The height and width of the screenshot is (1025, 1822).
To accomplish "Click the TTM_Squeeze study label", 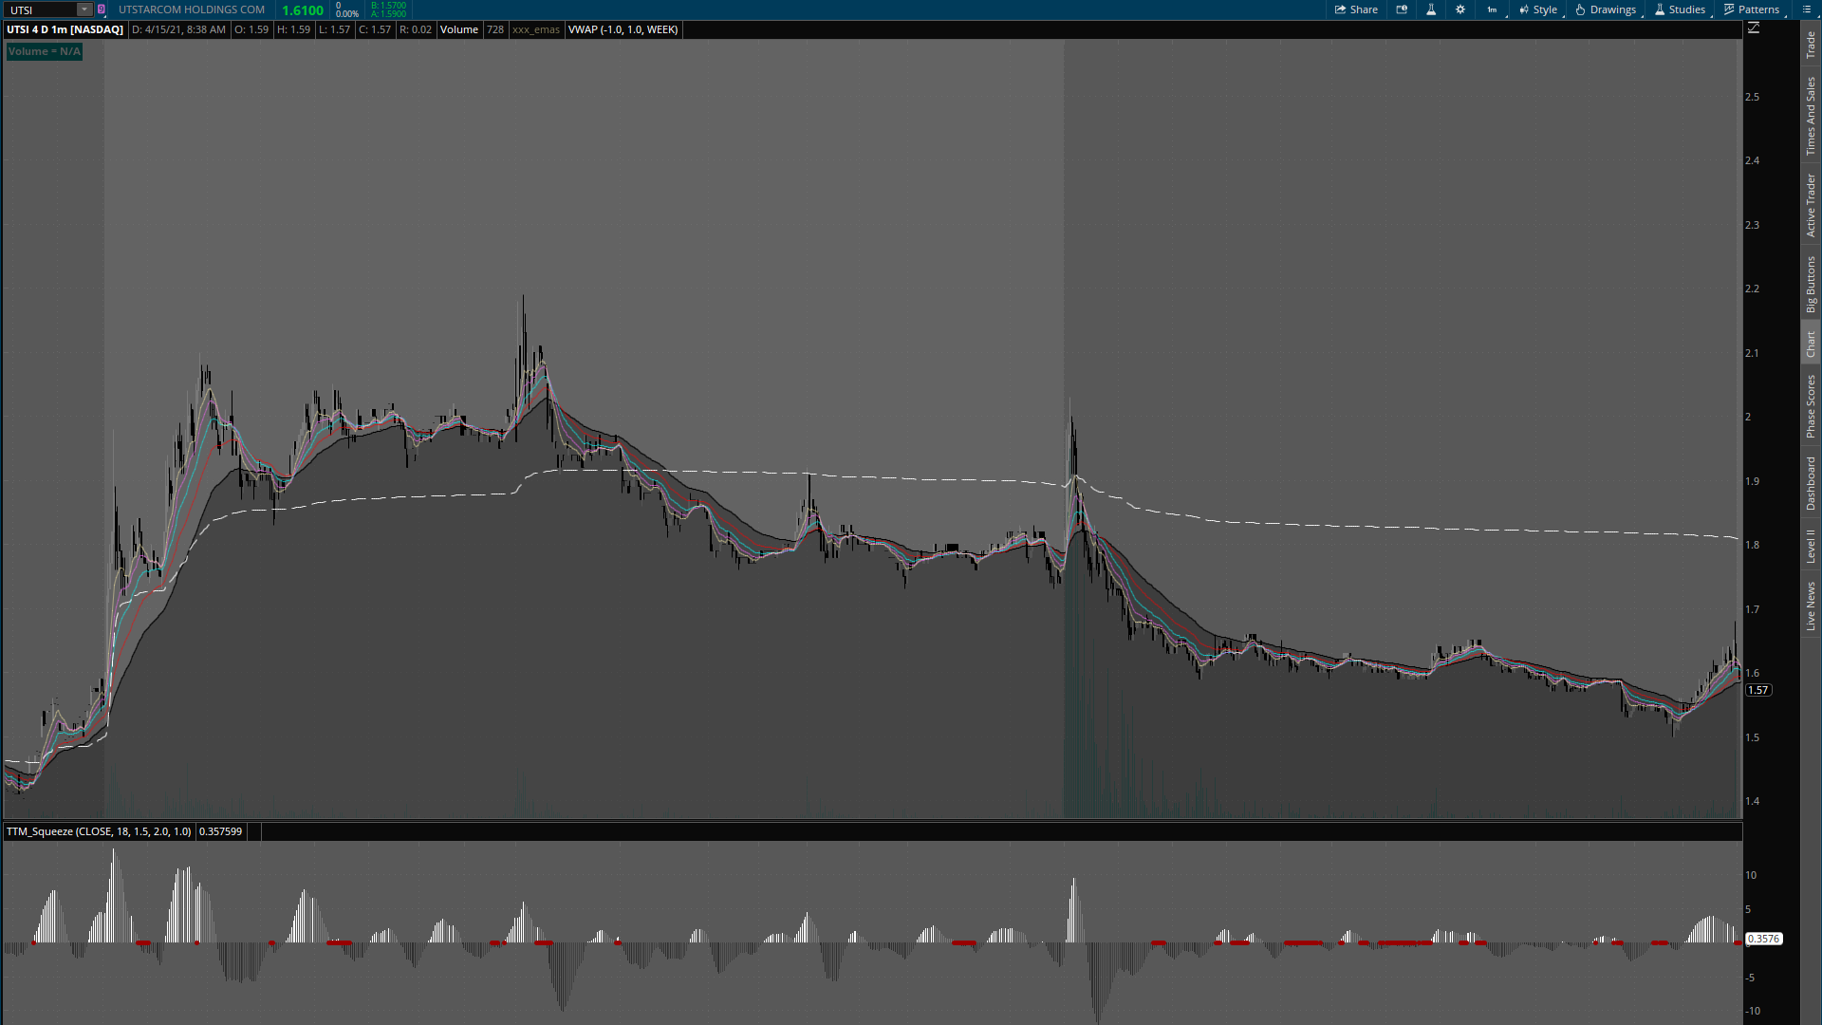I will tap(99, 831).
